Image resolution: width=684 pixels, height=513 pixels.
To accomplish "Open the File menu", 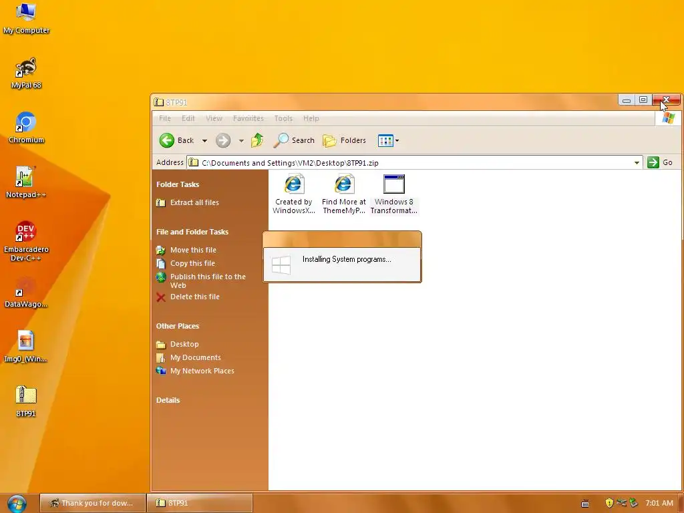I will (x=165, y=118).
